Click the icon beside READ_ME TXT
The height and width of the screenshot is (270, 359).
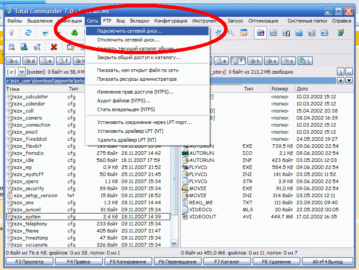(x=185, y=202)
